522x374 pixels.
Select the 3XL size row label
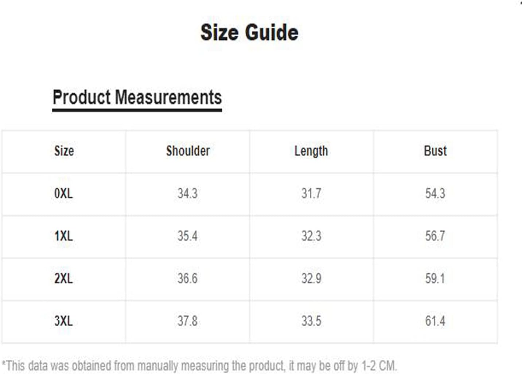[x=63, y=321]
